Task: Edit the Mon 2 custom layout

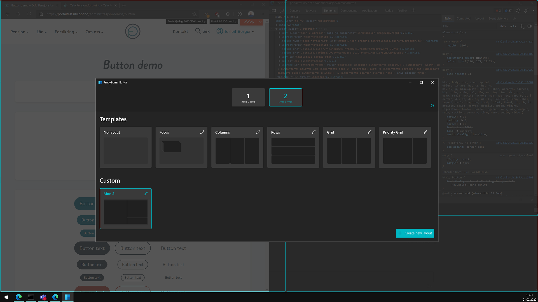Action: click(146, 193)
